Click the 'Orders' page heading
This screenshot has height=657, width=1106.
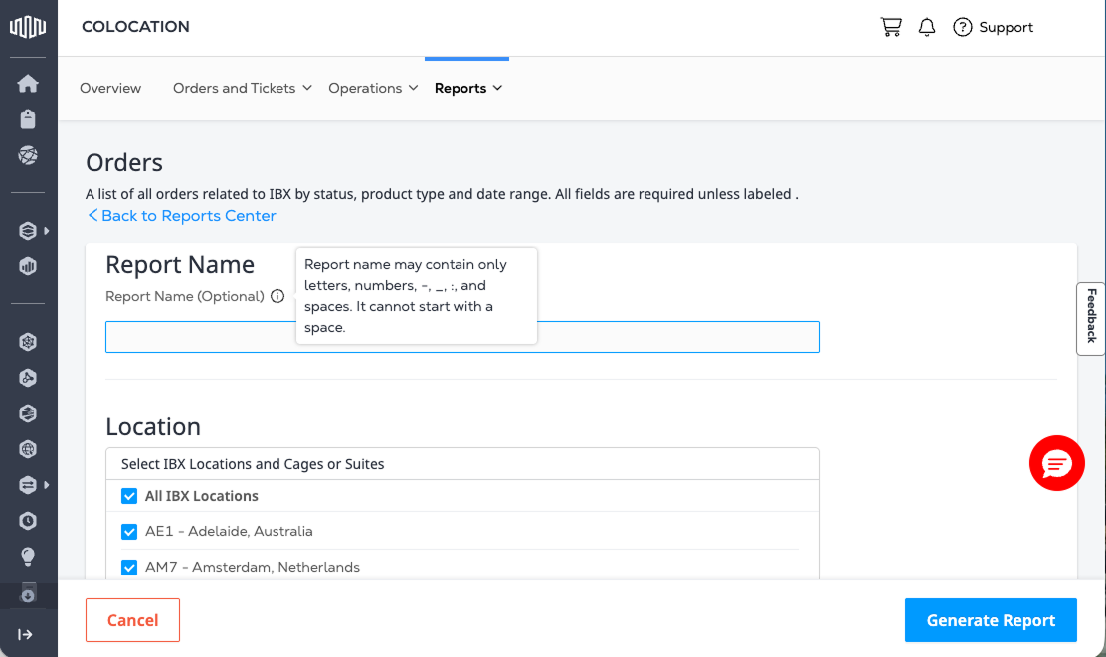pyautogui.click(x=124, y=163)
